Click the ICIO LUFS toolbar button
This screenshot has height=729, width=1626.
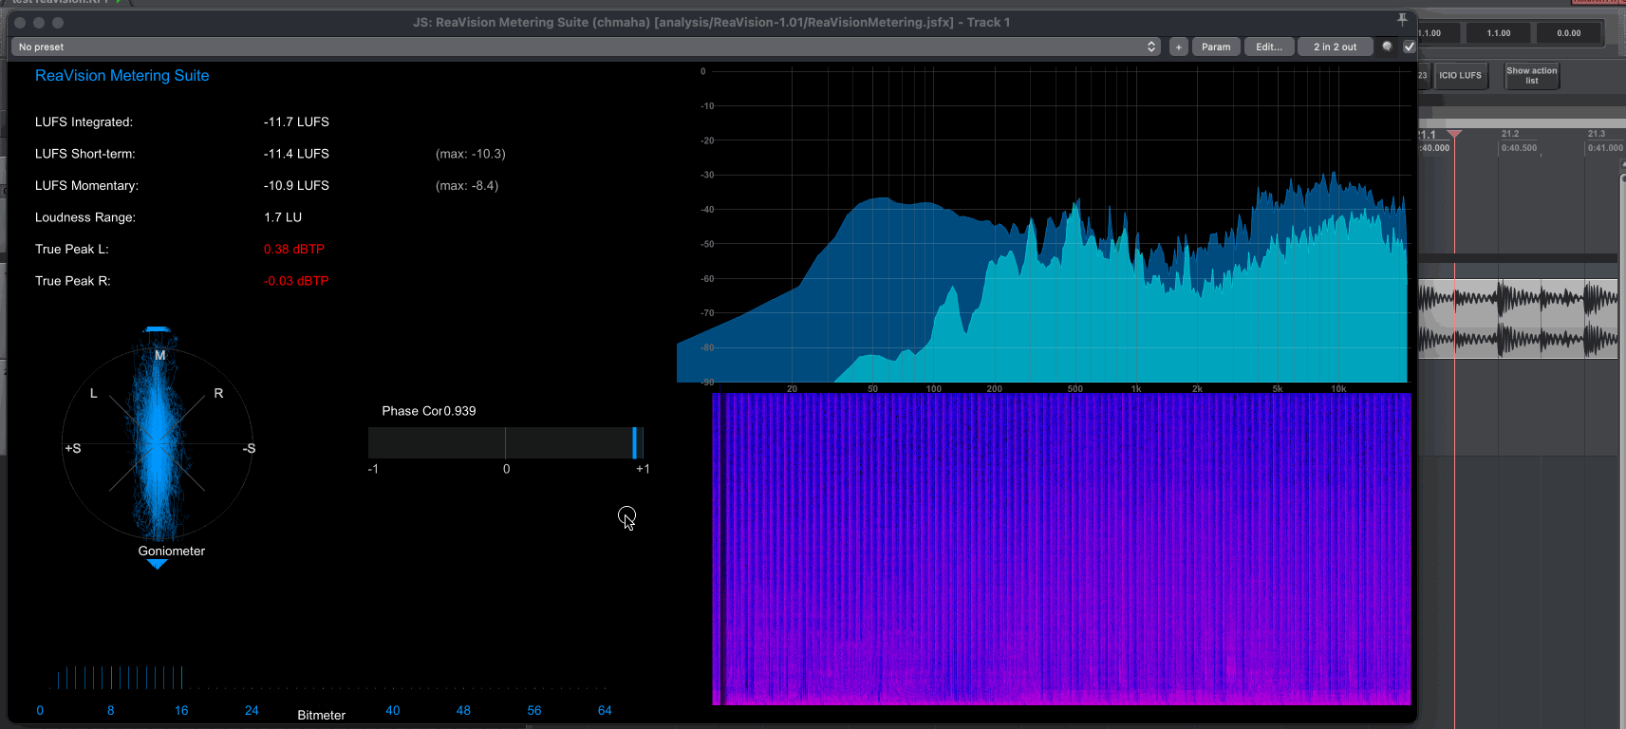(1459, 76)
